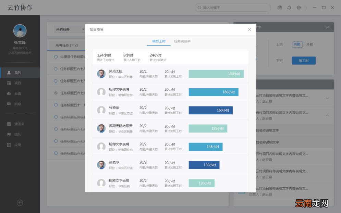Open 通讯录 contacts in sidebar
Screen dimensions: 341x213
(x=20, y=124)
